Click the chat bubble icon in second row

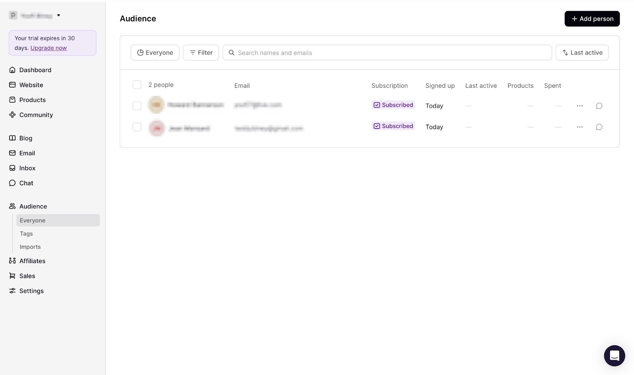599,127
